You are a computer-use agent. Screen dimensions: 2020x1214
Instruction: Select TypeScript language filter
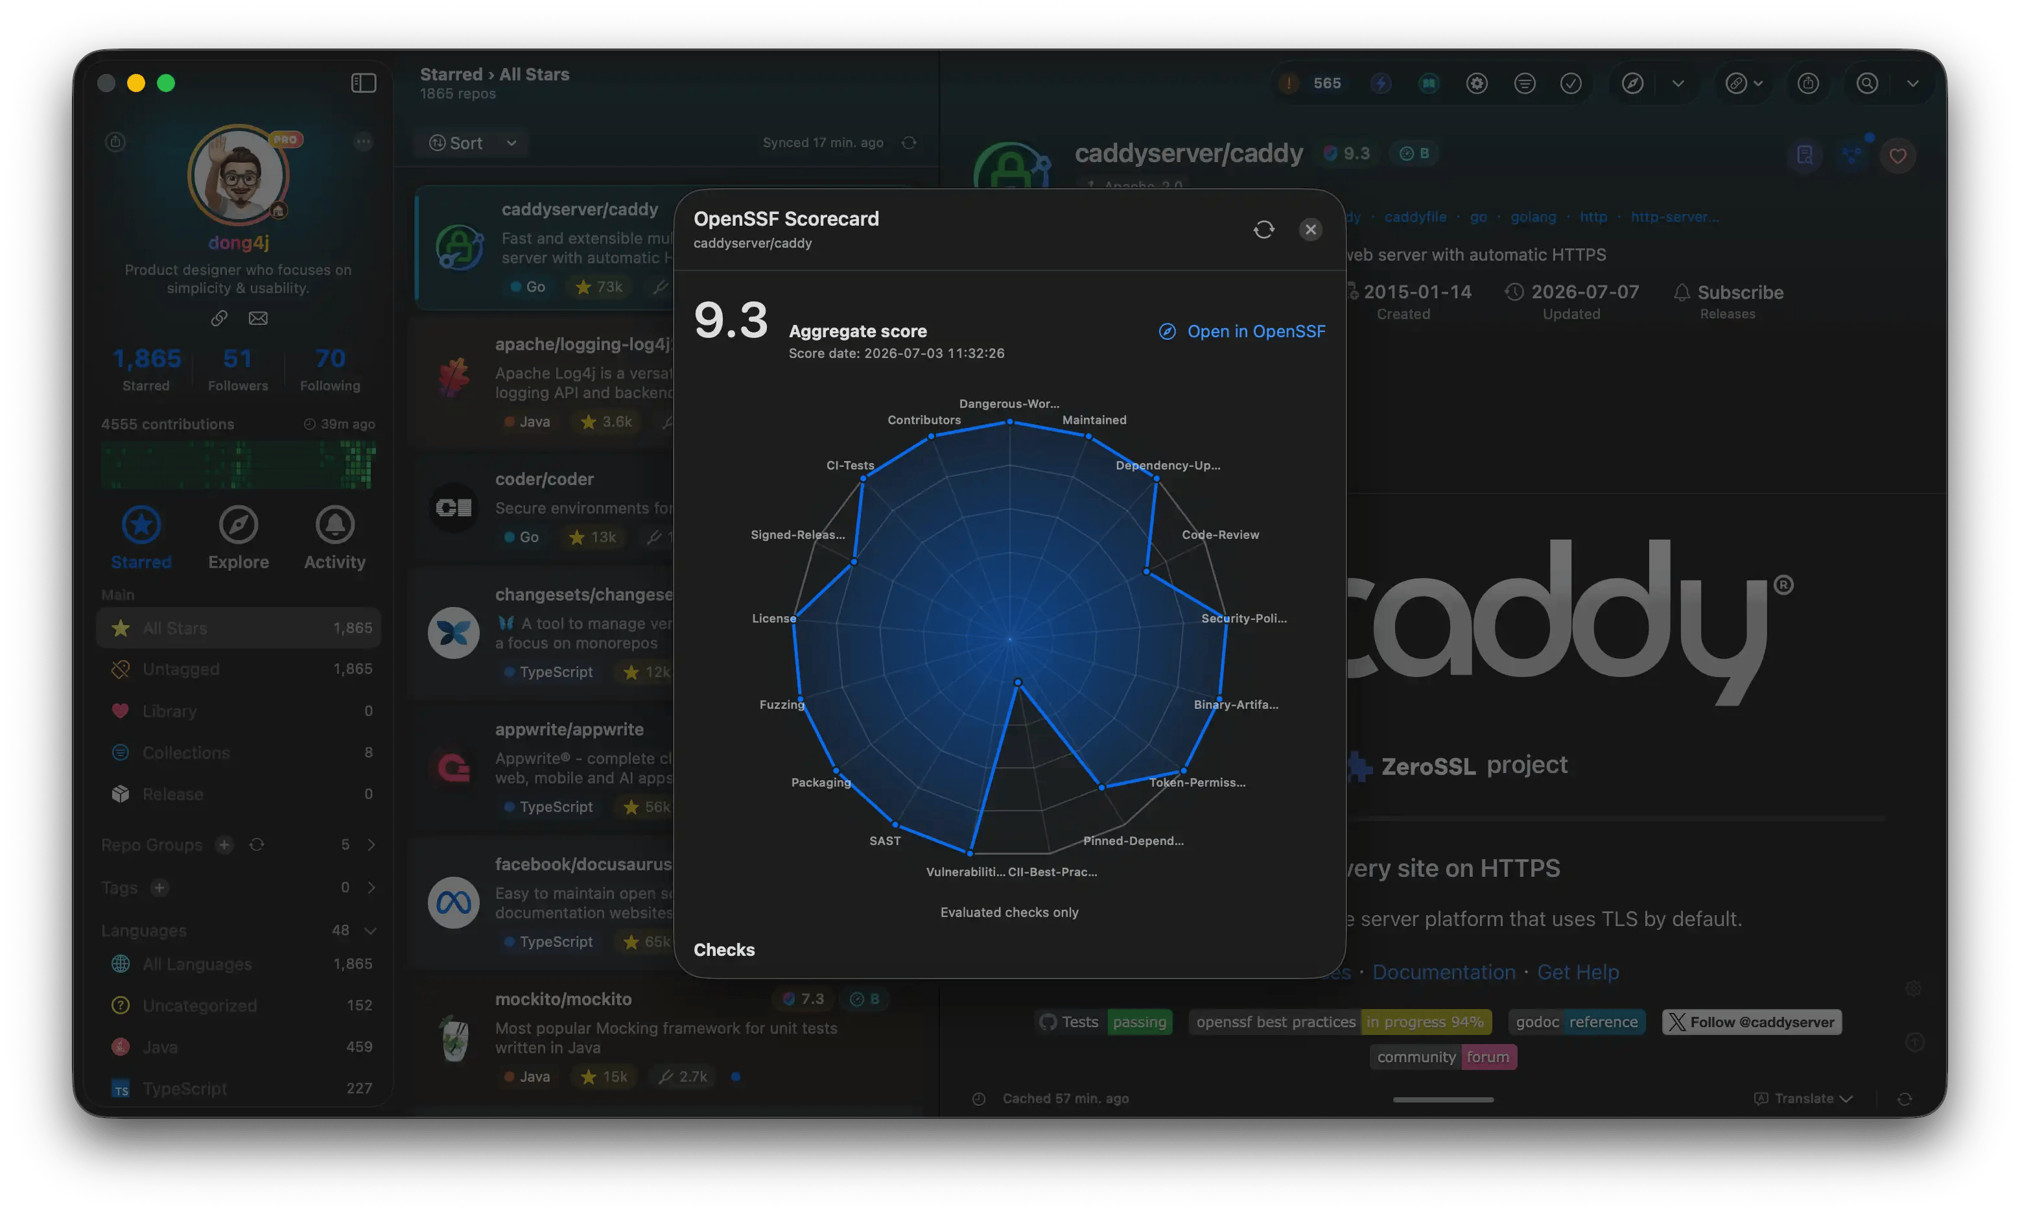click(239, 1089)
